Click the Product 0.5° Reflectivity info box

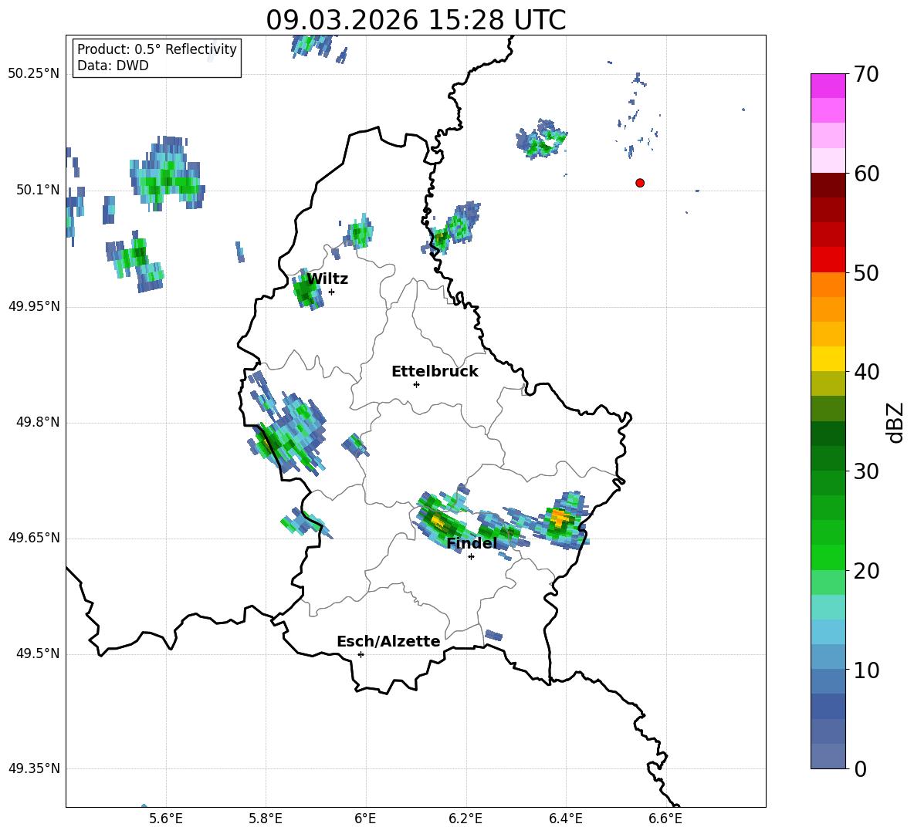click(x=157, y=58)
